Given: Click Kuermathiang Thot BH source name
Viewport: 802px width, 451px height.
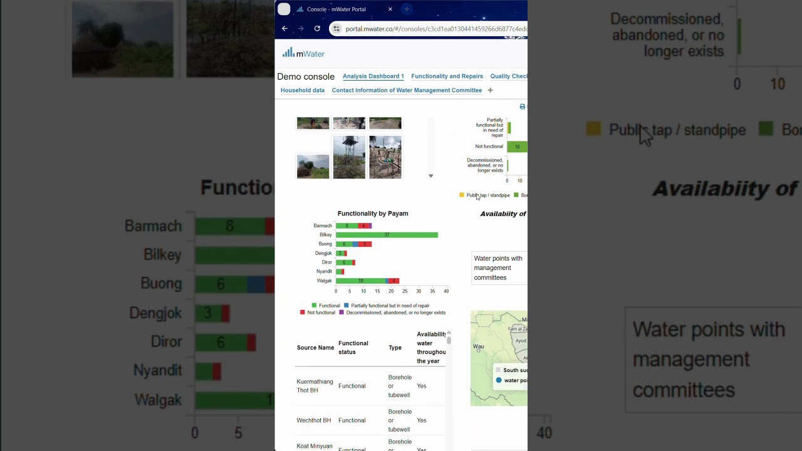Looking at the screenshot, I should [x=315, y=386].
